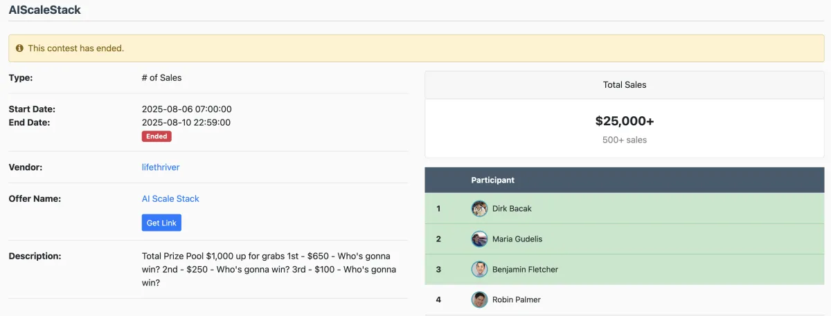Open the AI Scale Stack offer link
831x316 pixels.
click(x=170, y=198)
